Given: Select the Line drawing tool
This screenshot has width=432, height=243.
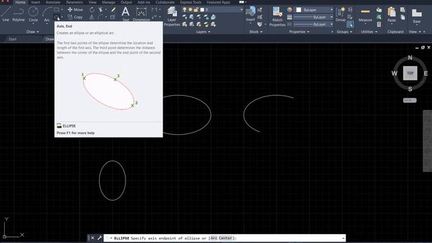Looking at the screenshot, I should 5,13.
